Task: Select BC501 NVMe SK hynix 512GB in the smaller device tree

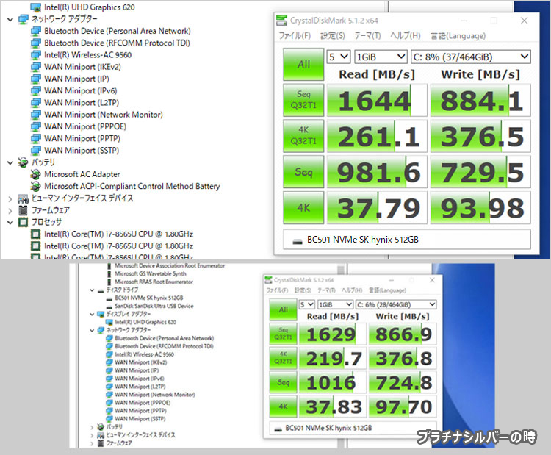Action: tap(149, 298)
